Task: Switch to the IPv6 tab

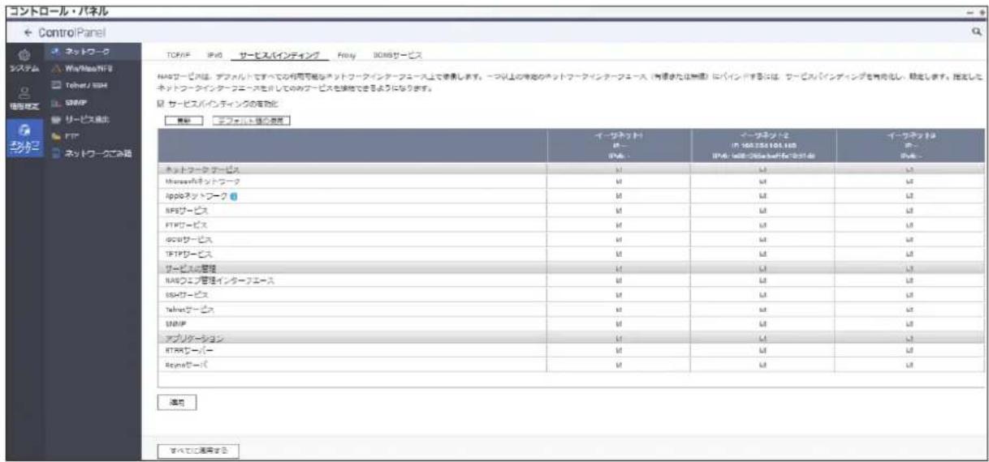Action: pyautogui.click(x=215, y=53)
